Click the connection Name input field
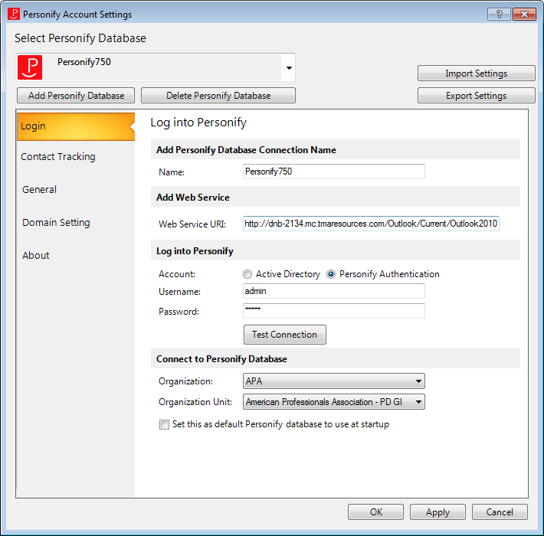The image size is (544, 536). tap(334, 172)
